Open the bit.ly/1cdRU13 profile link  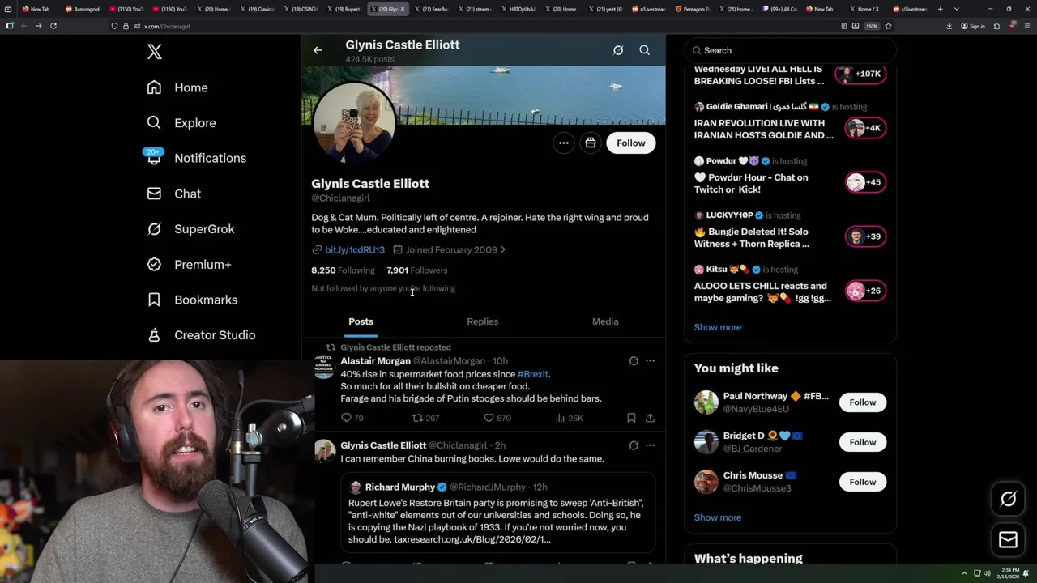(x=355, y=250)
